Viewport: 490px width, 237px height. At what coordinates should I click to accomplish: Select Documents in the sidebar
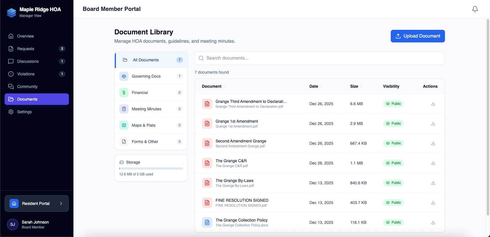coord(37,99)
